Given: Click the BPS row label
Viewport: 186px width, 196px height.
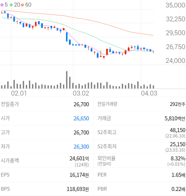Looking at the screenshot, I should pyautogui.click(x=5, y=189).
